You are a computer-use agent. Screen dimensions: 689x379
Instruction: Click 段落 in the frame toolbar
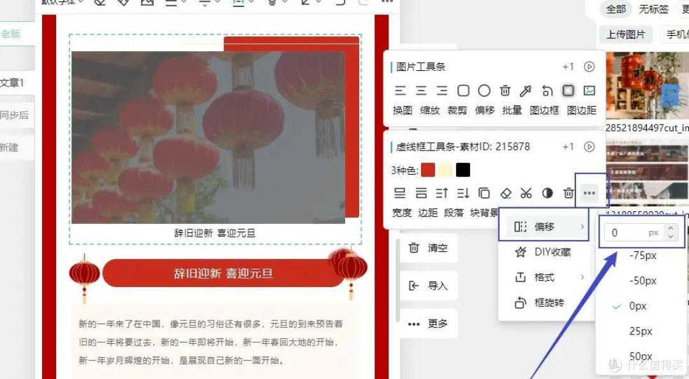[454, 213]
